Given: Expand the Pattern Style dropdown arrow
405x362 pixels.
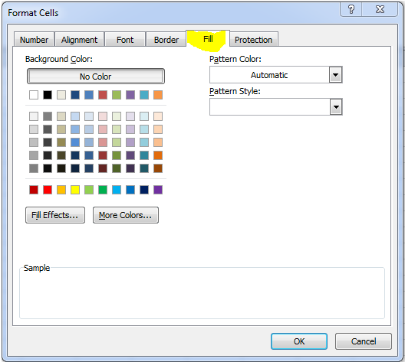Looking at the screenshot, I should pos(336,107).
